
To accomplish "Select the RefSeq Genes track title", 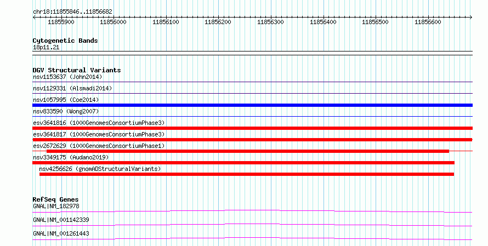I will [56, 199].
